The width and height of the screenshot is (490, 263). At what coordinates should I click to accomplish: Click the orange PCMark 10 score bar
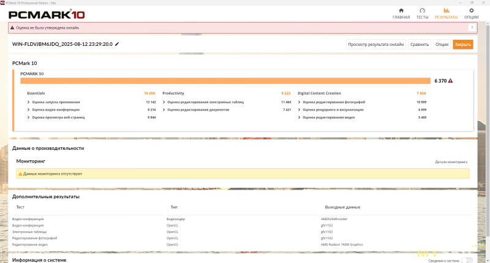pyautogui.click(x=225, y=81)
